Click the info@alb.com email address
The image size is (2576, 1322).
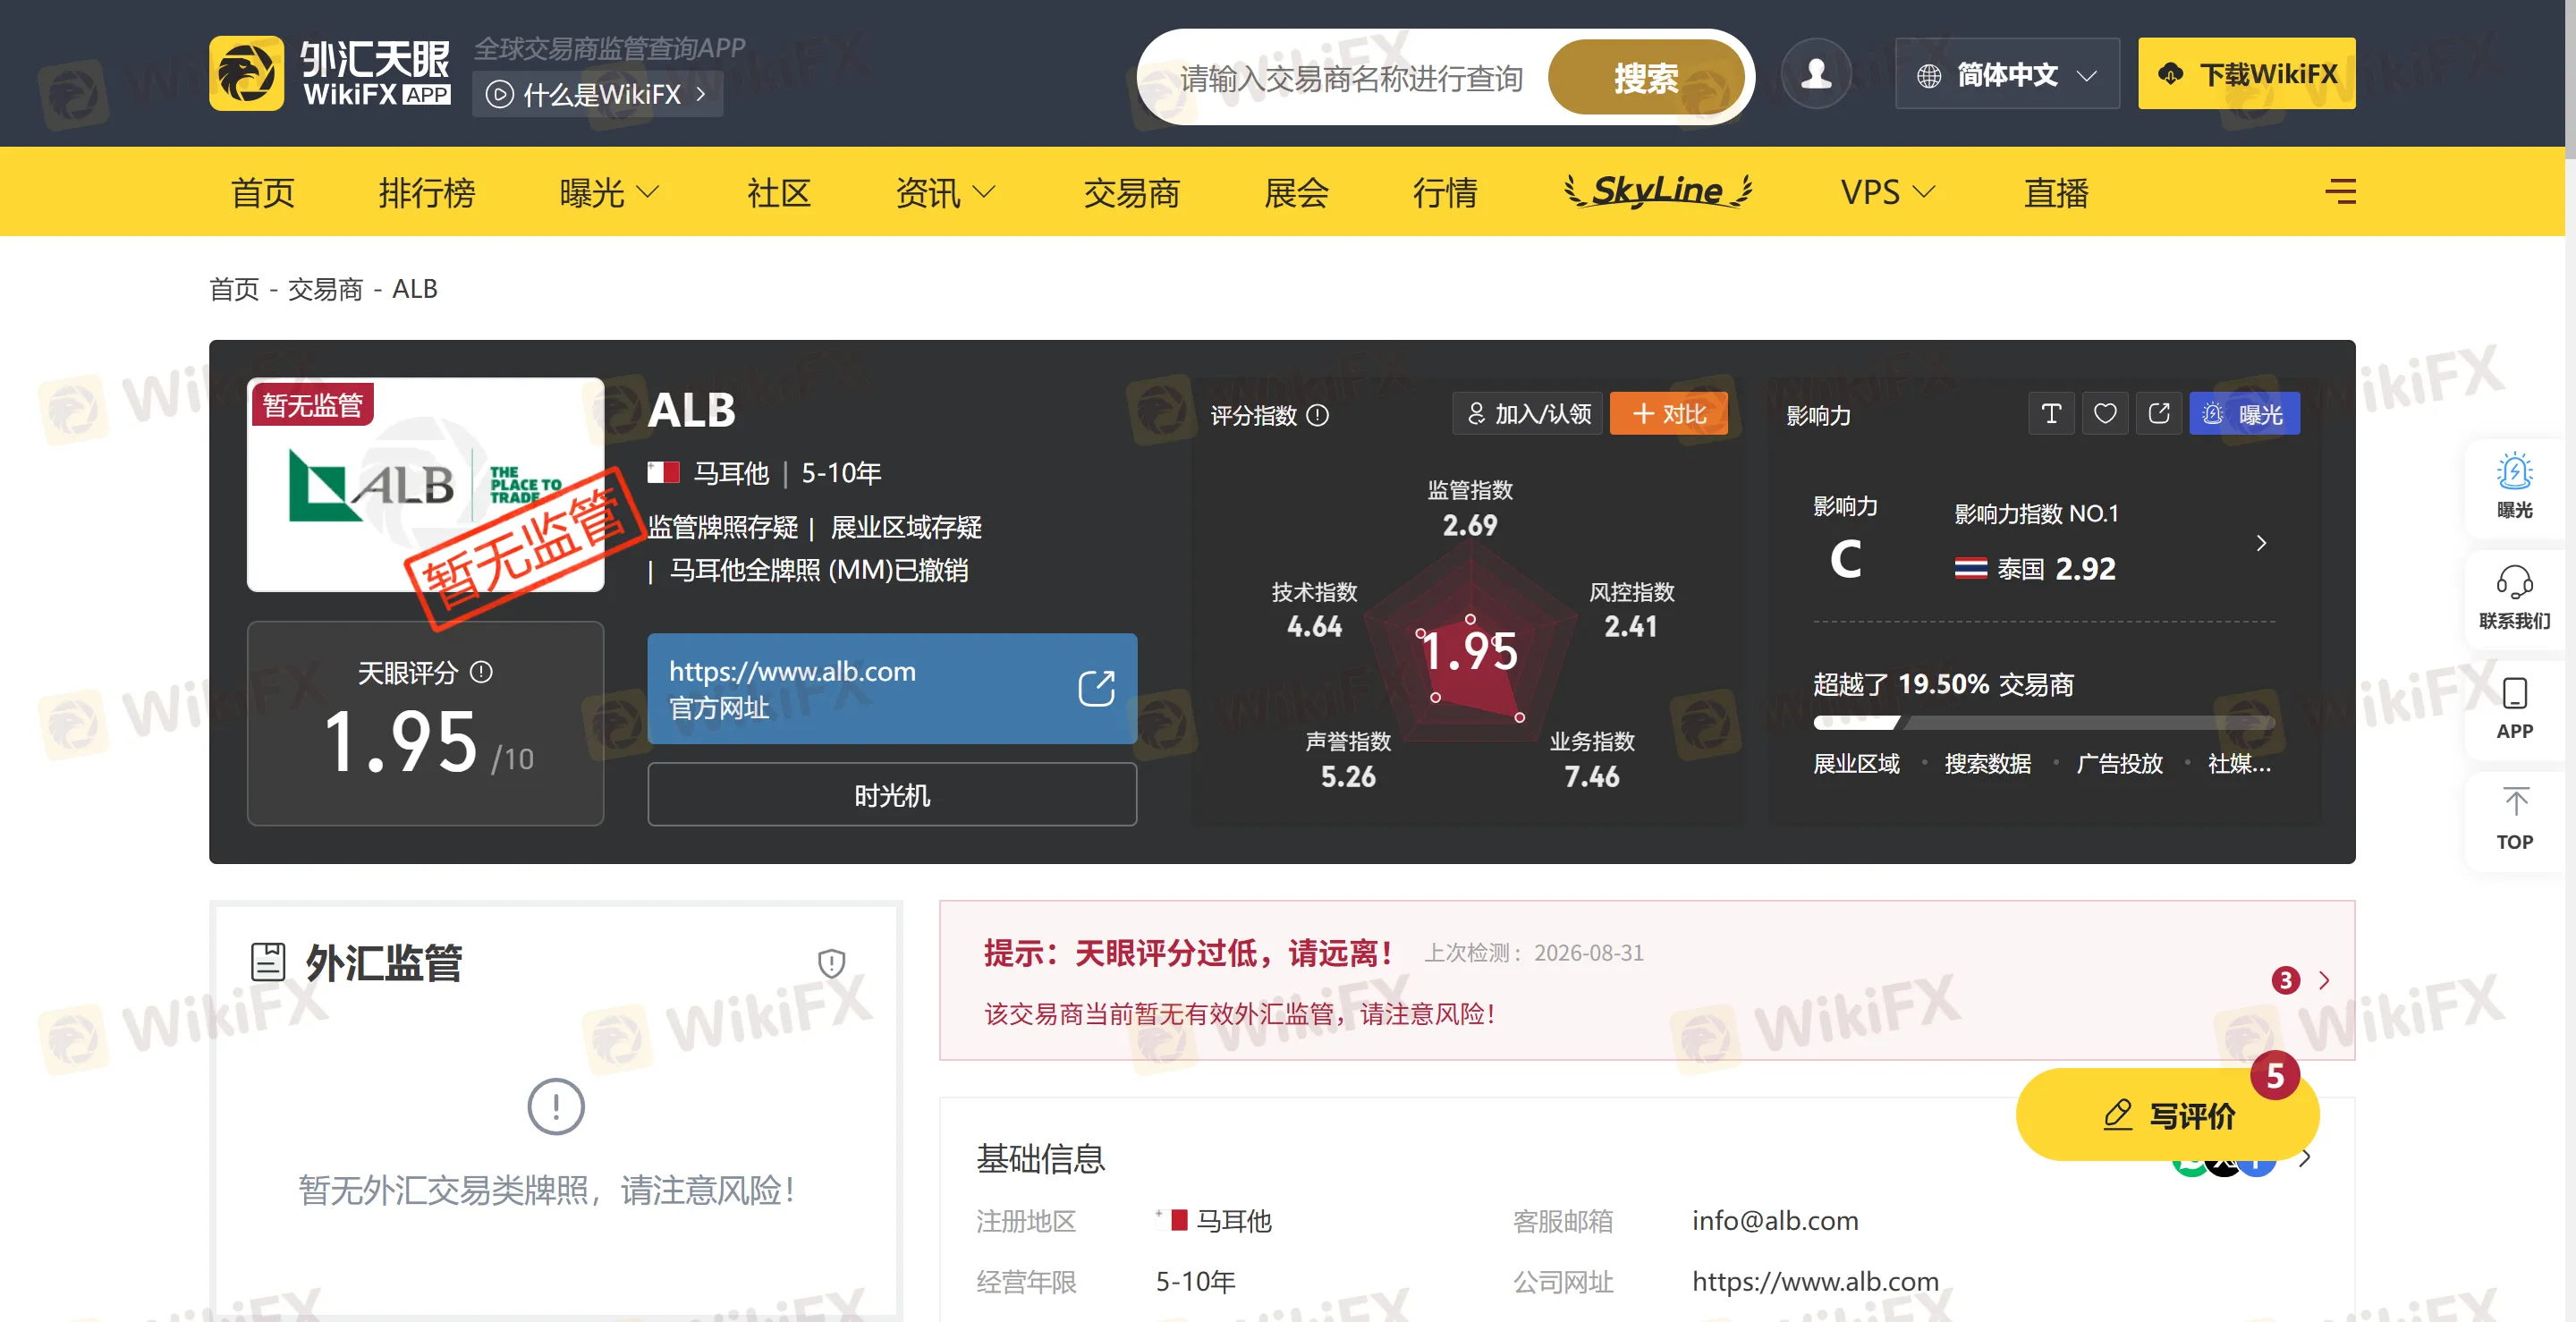(x=1775, y=1220)
